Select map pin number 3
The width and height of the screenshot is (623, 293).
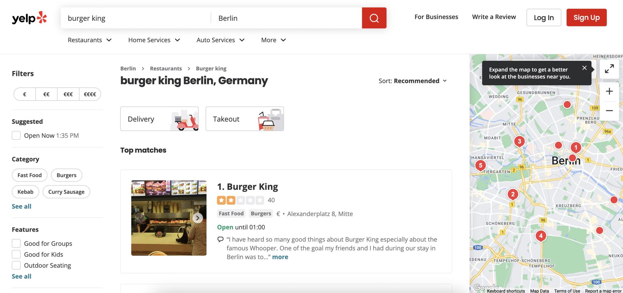[x=519, y=141]
